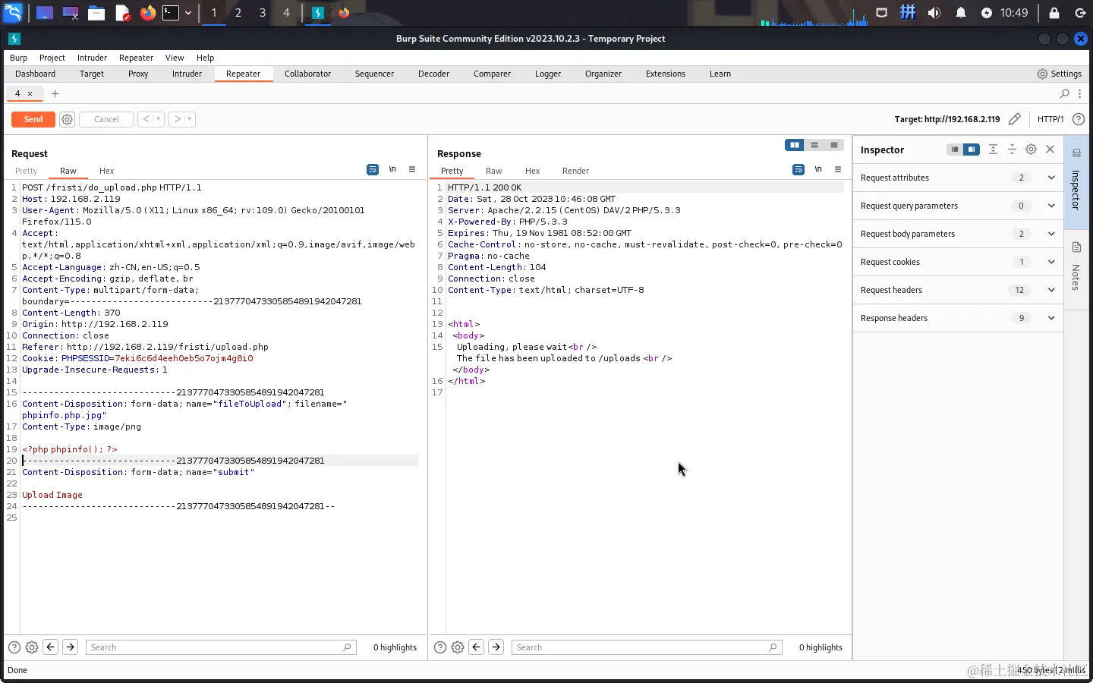Switch Inspector to split layout view
1093x683 pixels.
coord(972,150)
